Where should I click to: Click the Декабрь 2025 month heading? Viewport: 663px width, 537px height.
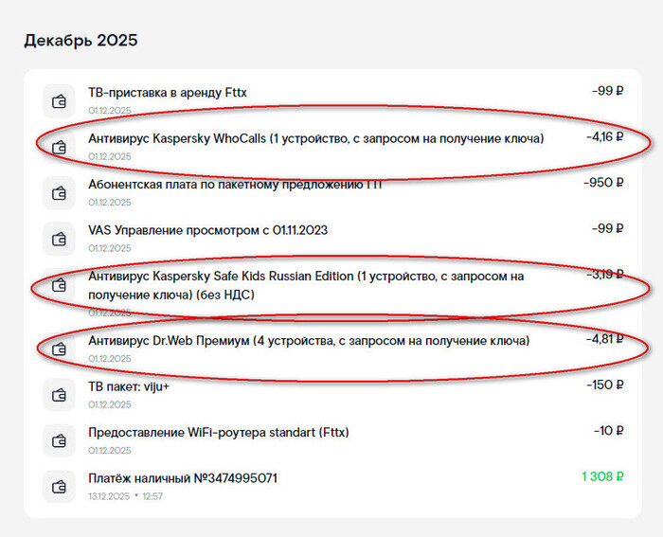[81, 41]
